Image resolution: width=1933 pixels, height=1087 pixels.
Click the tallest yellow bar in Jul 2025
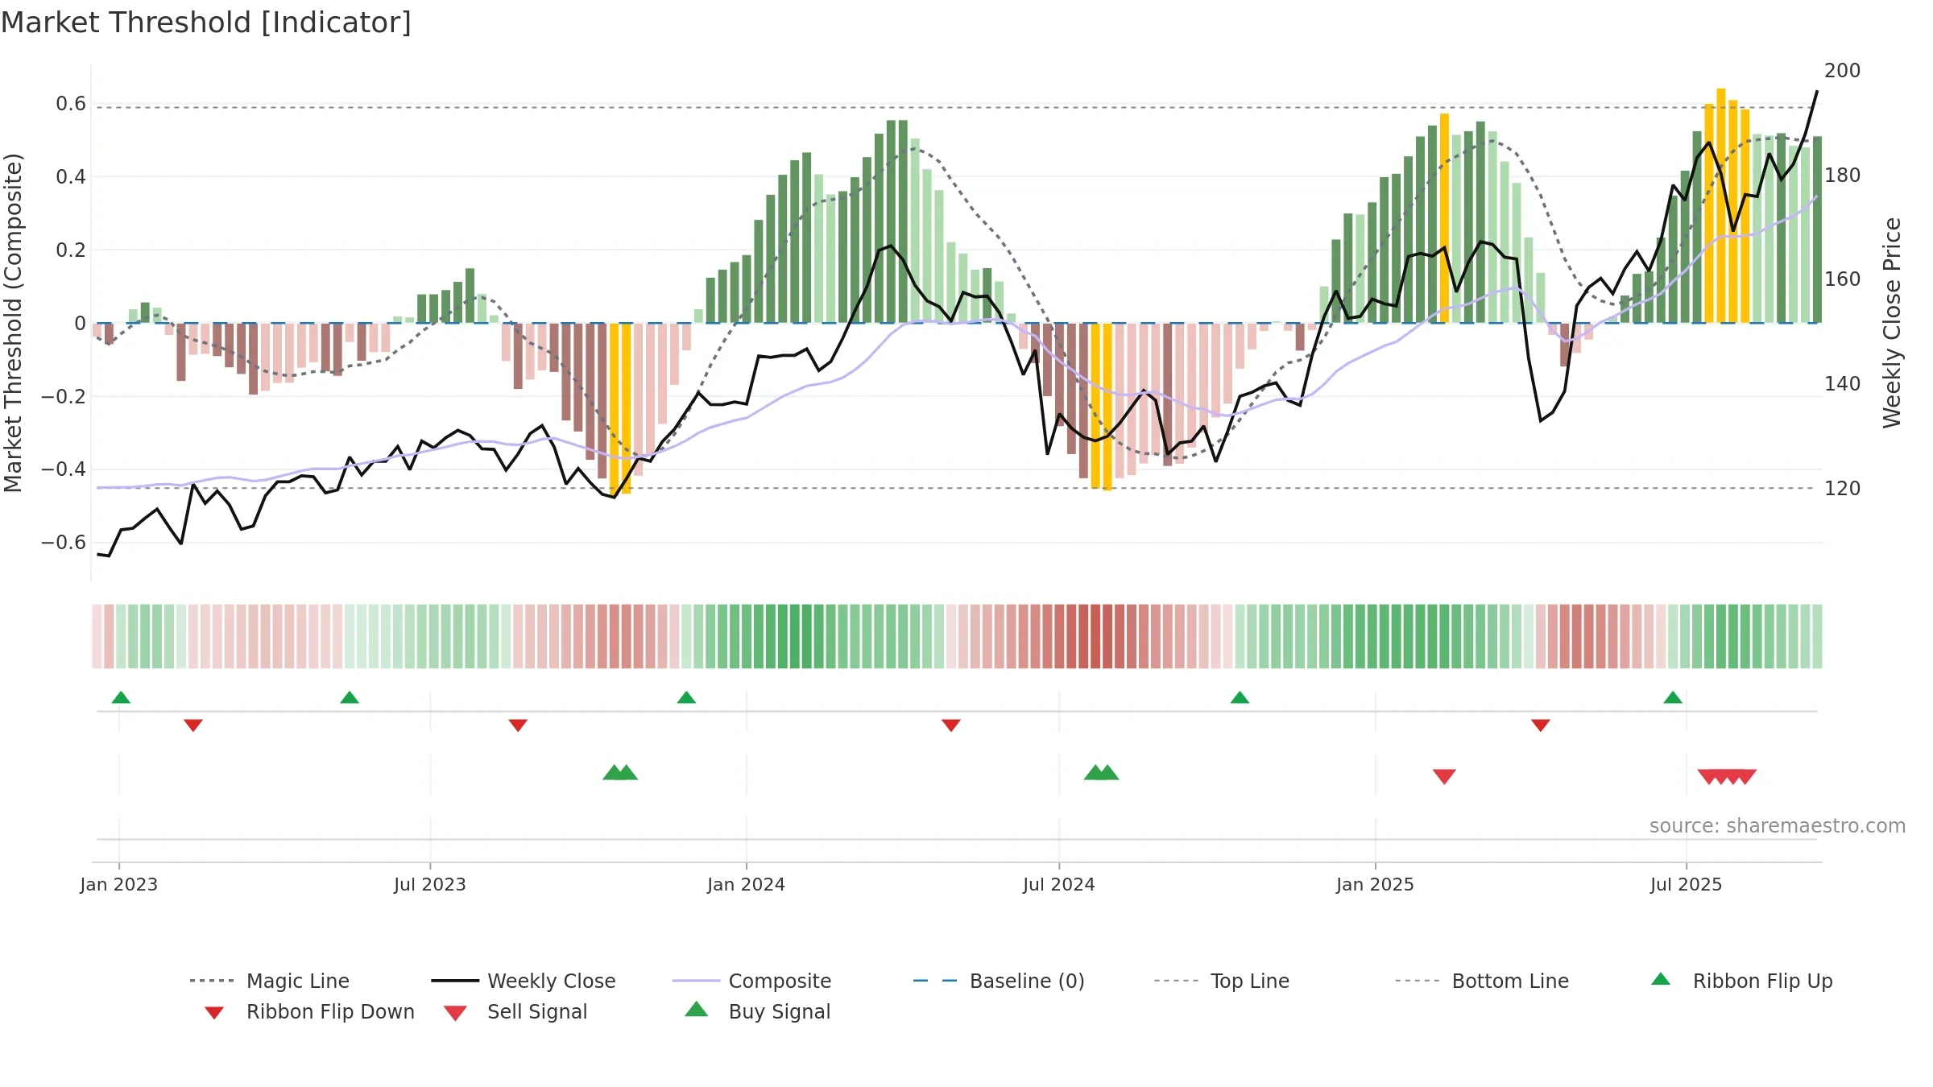pyautogui.click(x=1721, y=206)
